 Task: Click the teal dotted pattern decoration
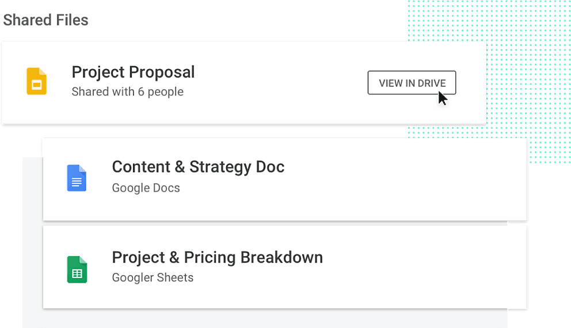pyautogui.click(x=528, y=55)
